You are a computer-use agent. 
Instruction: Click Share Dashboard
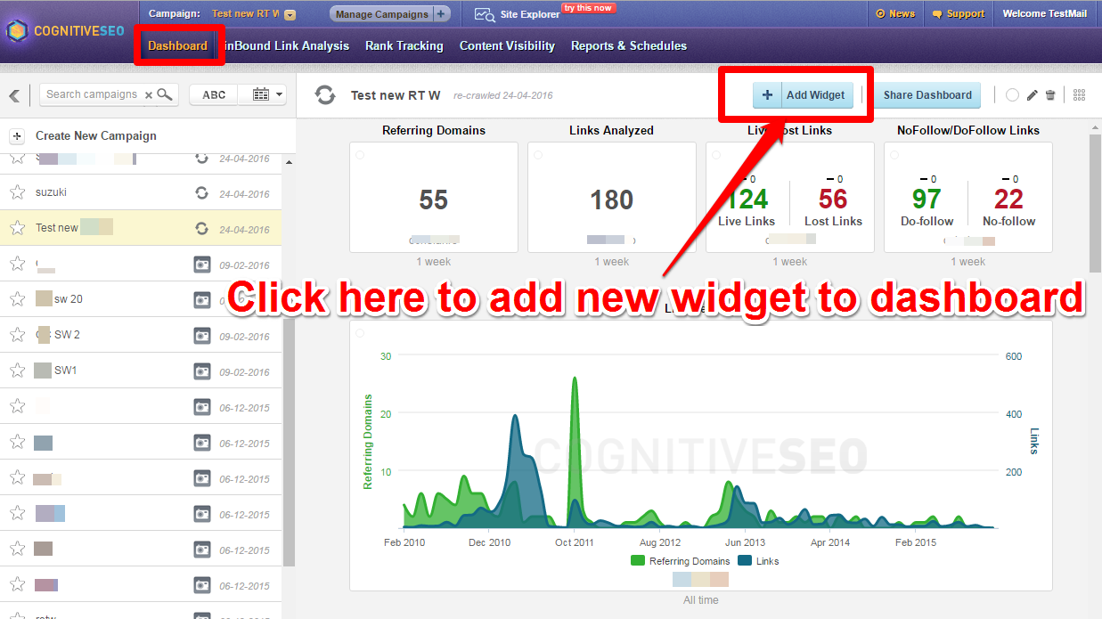(x=928, y=94)
